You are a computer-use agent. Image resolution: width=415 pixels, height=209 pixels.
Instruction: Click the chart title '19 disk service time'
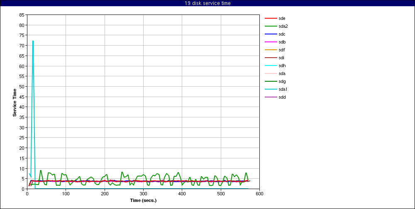click(207, 3)
